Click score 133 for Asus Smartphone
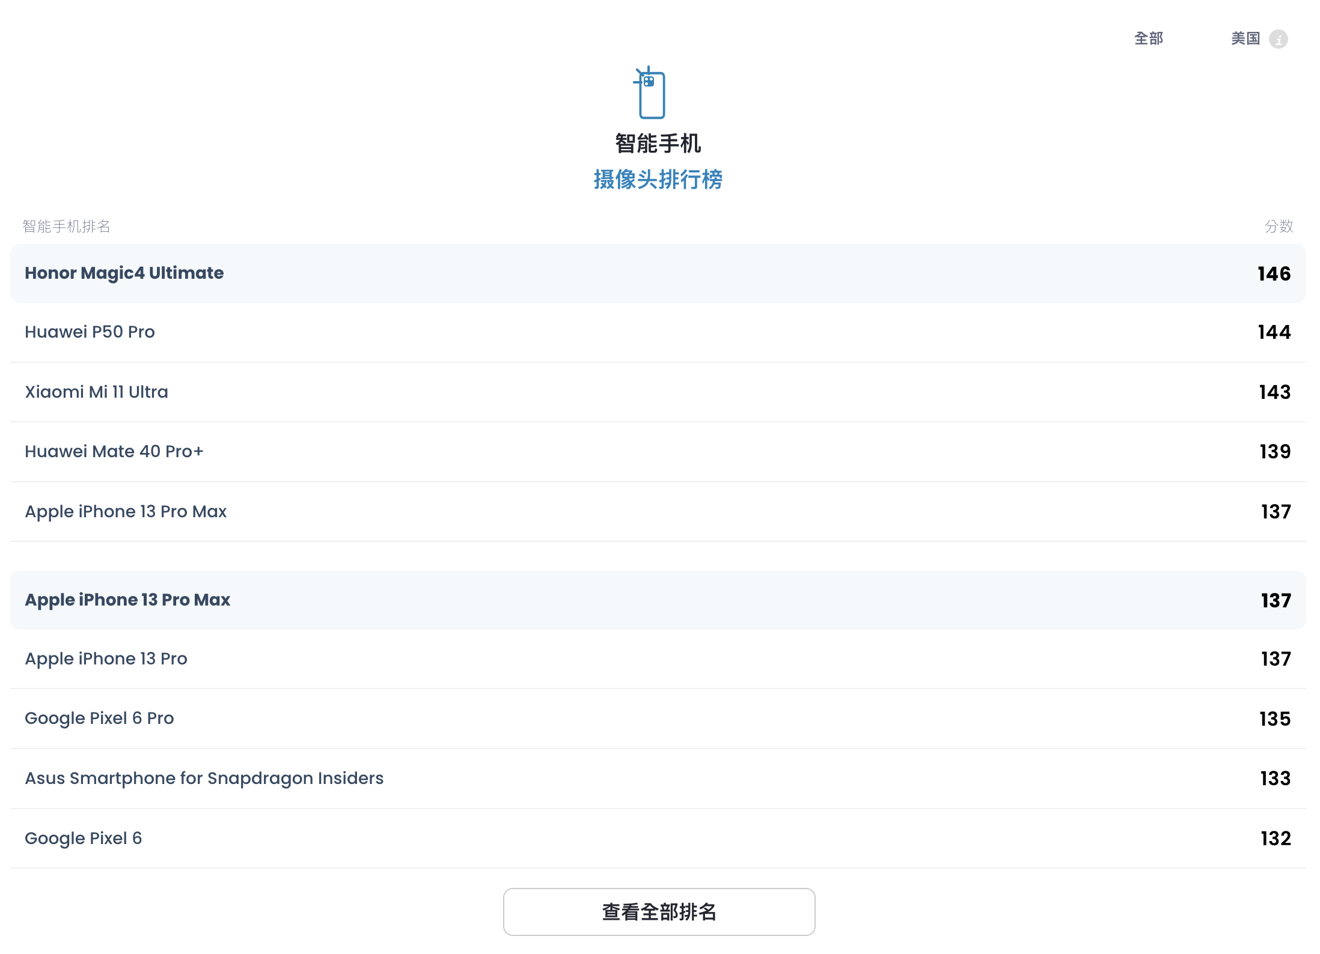This screenshot has height=954, width=1320. (x=1276, y=779)
